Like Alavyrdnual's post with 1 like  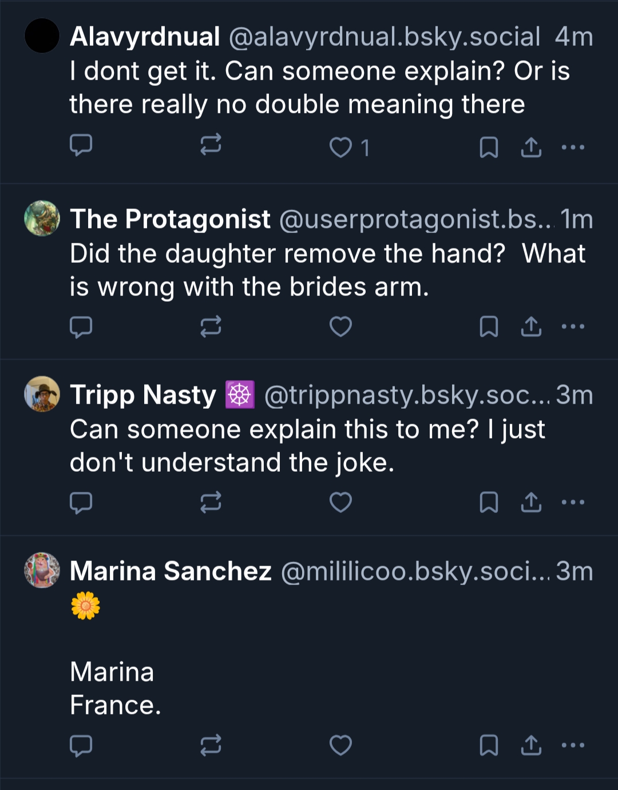(x=341, y=148)
